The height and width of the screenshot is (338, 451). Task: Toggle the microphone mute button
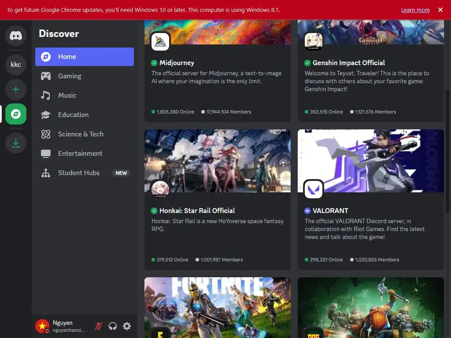pos(99,326)
